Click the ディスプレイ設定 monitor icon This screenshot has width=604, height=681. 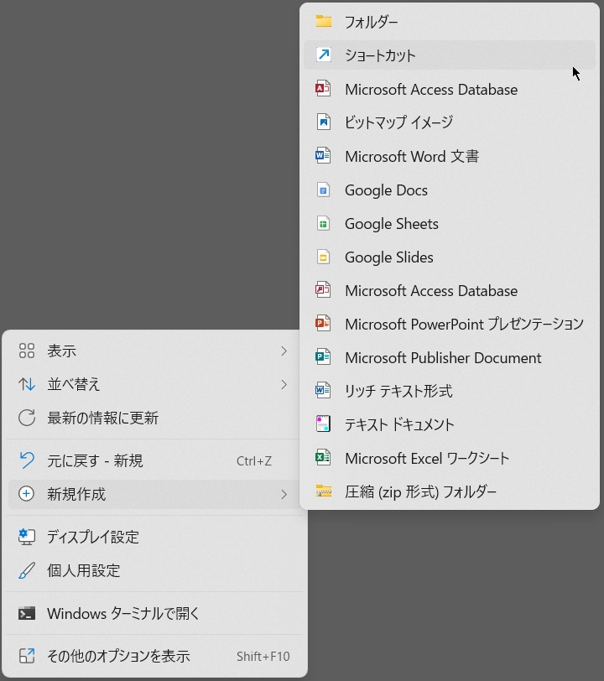[x=27, y=537]
